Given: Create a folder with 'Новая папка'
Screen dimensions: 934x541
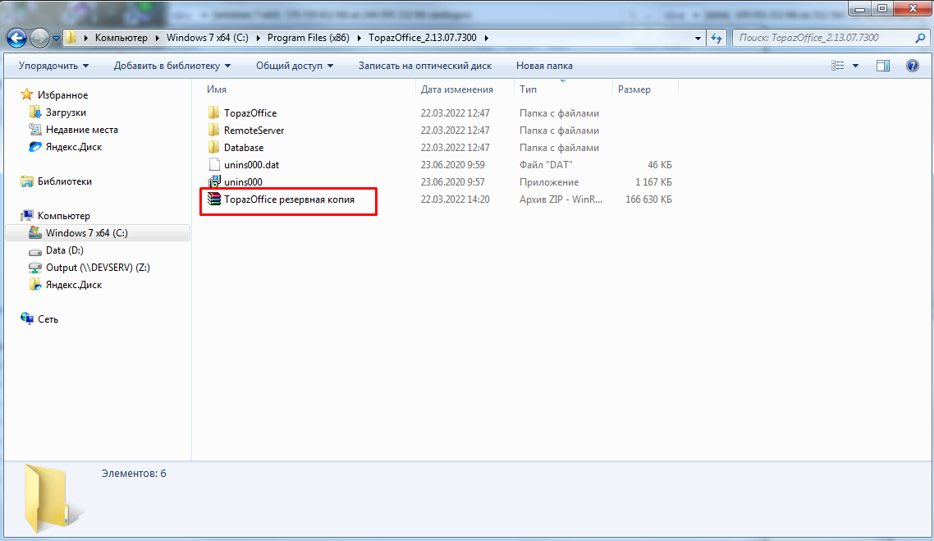Looking at the screenshot, I should 544,66.
